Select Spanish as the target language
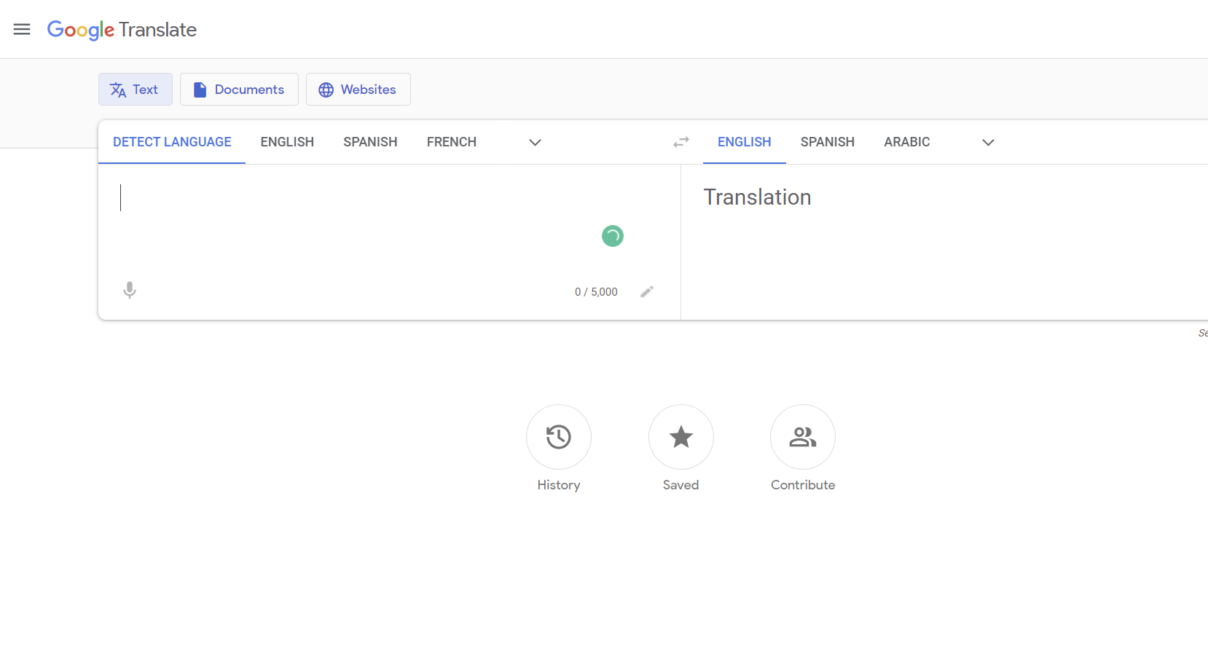 pos(827,141)
